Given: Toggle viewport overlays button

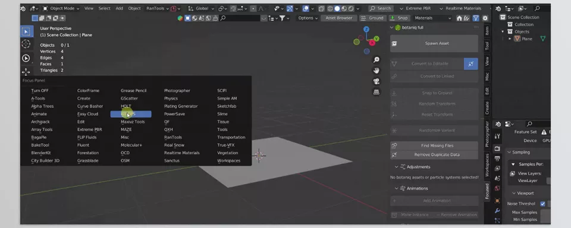Looking at the screenshot, I should click(x=306, y=8).
